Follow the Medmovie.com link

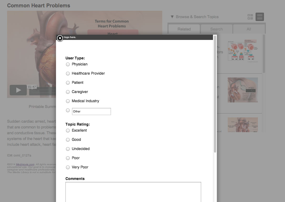tap(25, 164)
